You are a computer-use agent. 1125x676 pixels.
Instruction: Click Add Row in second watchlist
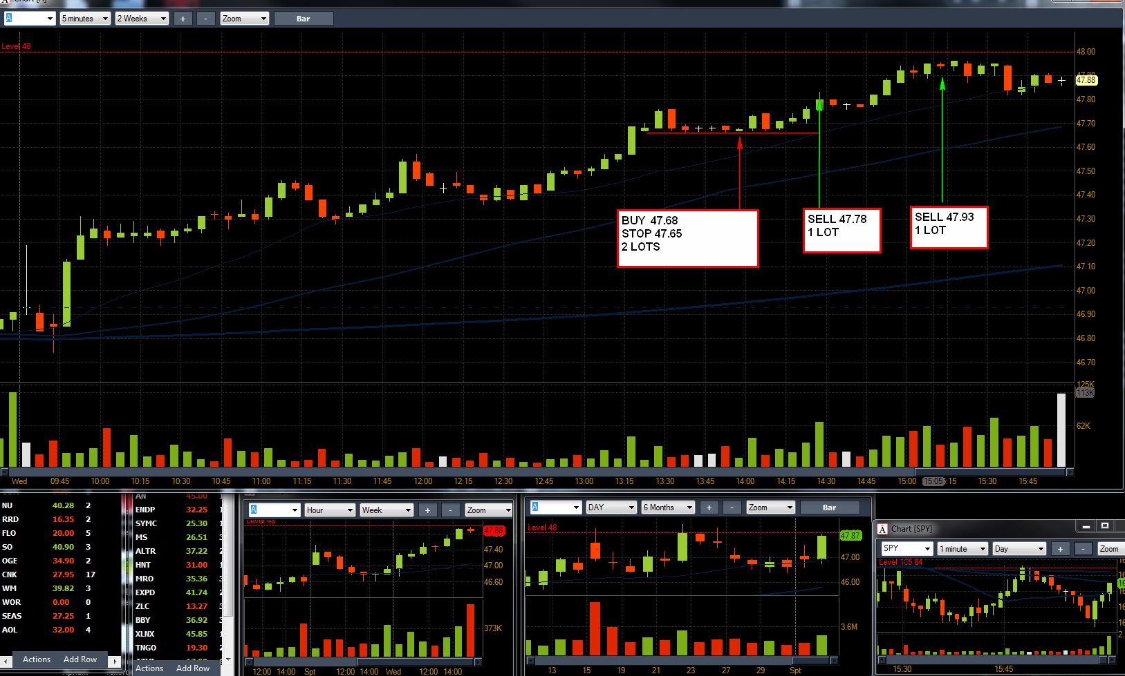(x=193, y=668)
